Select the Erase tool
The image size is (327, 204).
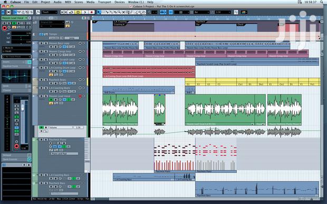pos(115,12)
